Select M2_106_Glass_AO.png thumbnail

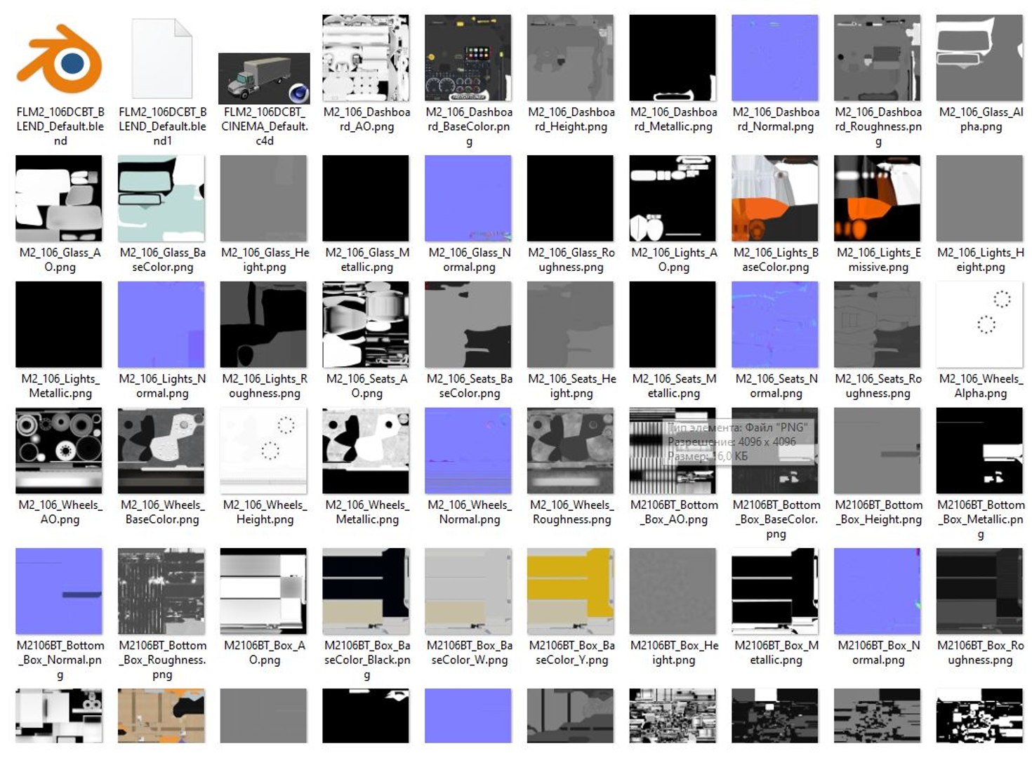click(59, 199)
